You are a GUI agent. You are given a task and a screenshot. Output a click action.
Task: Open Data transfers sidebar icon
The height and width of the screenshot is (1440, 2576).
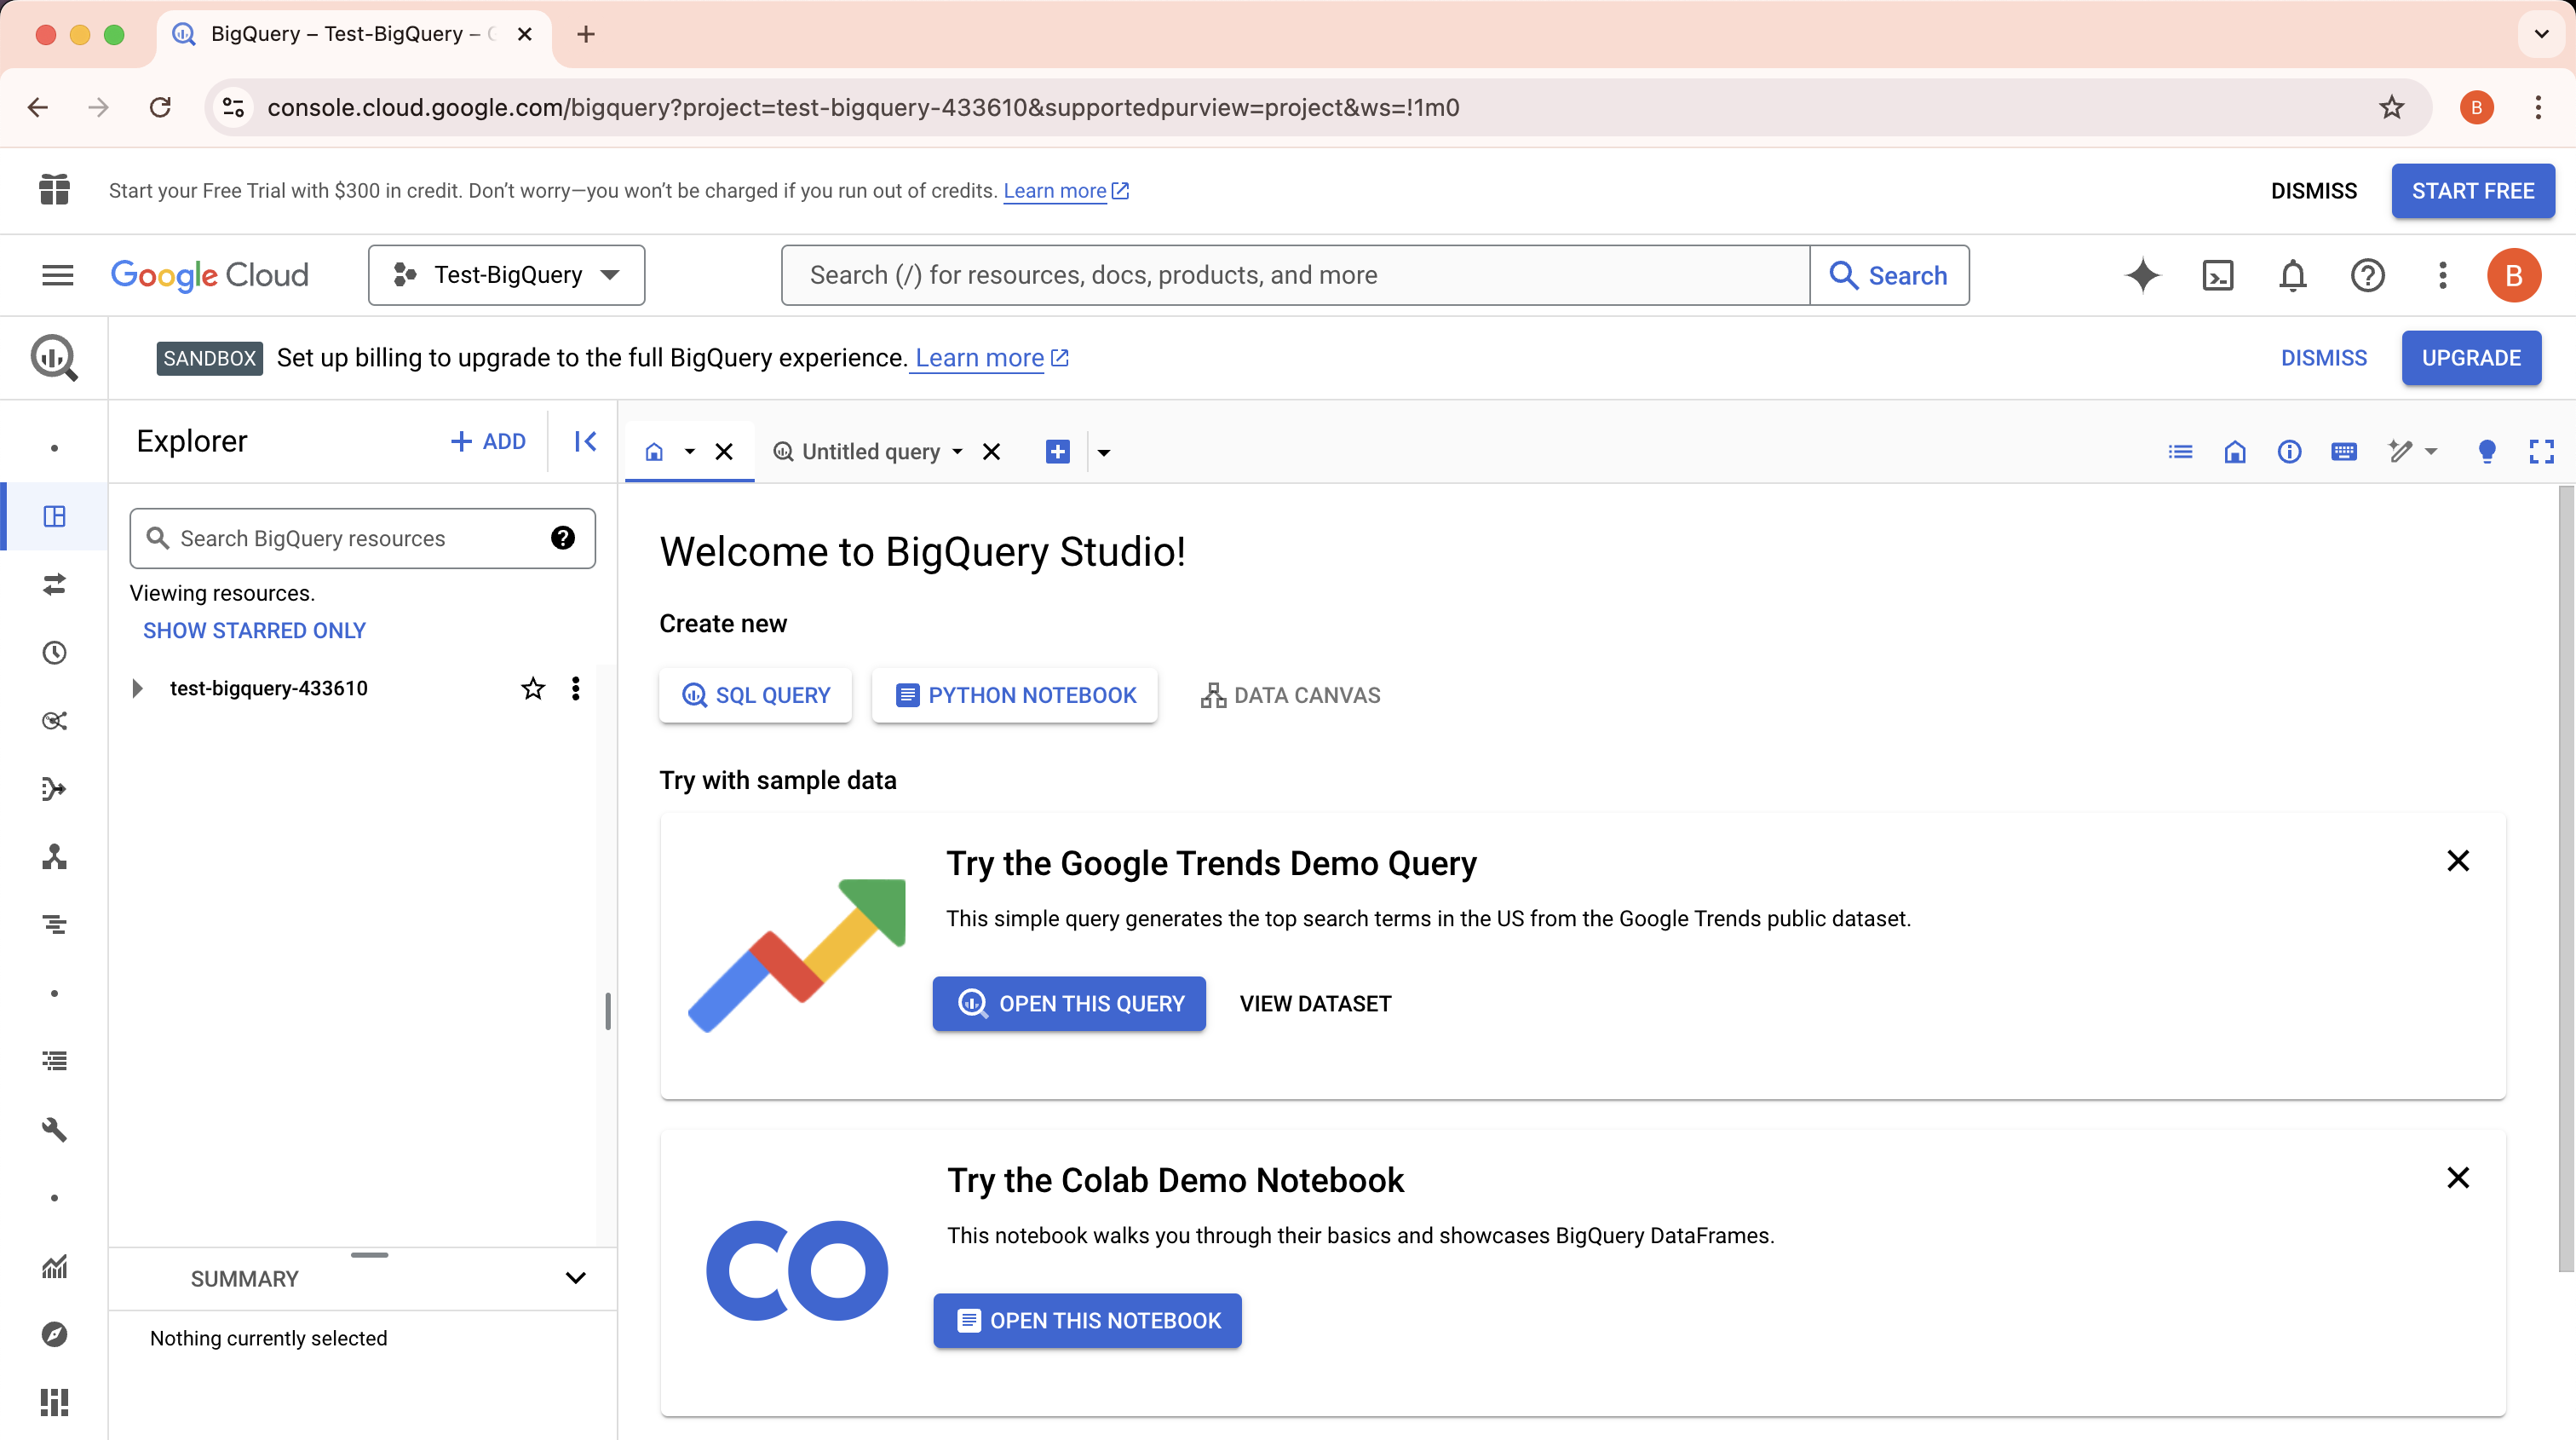(54, 584)
